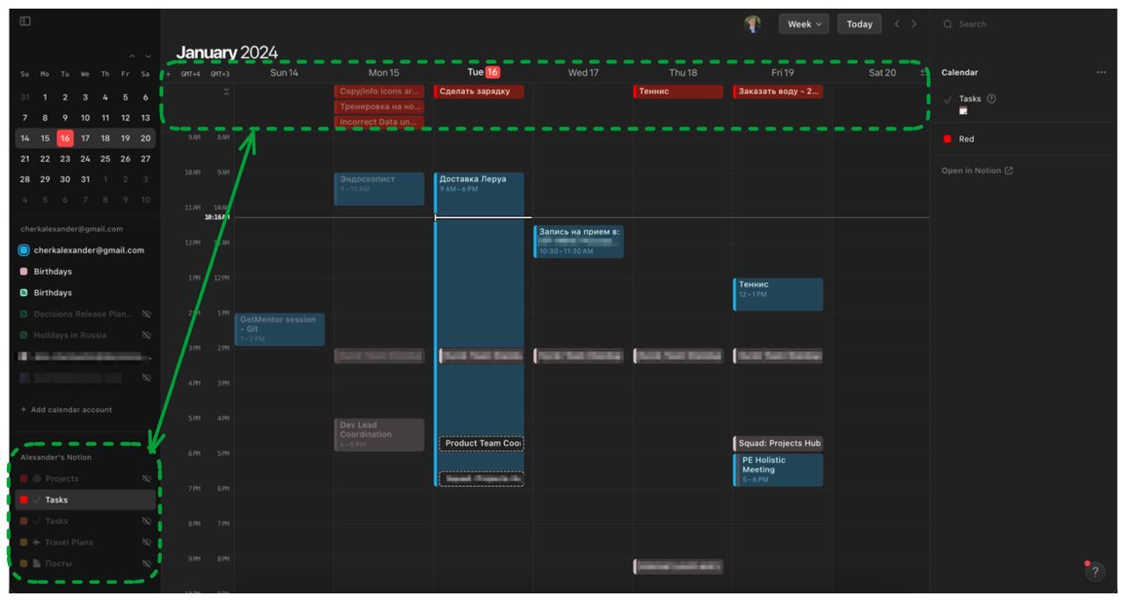
Task: Go to the next week arrow
Action: pos(914,25)
